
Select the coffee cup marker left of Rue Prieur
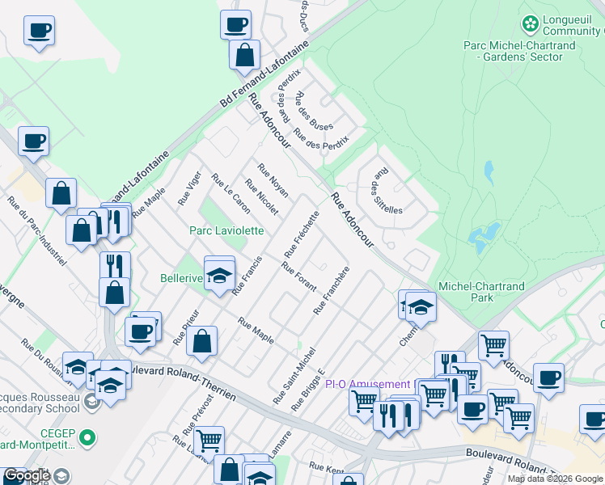(x=141, y=334)
